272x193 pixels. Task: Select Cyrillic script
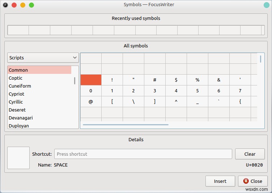tap(39, 102)
